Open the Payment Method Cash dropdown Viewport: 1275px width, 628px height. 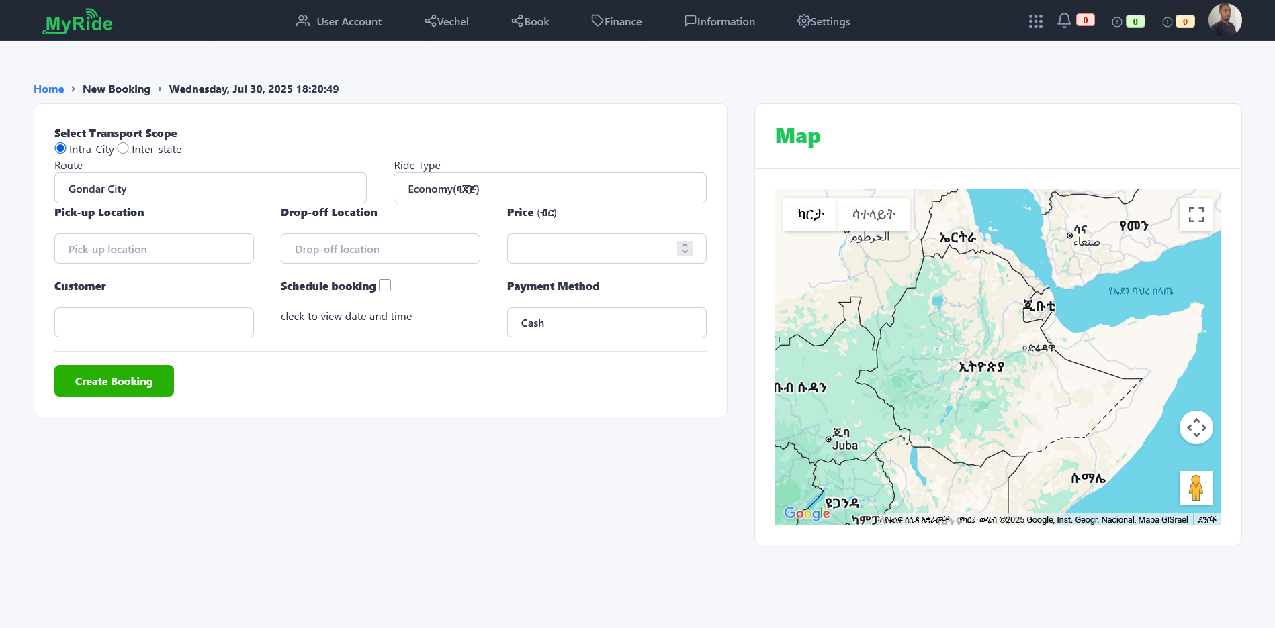click(x=606, y=323)
